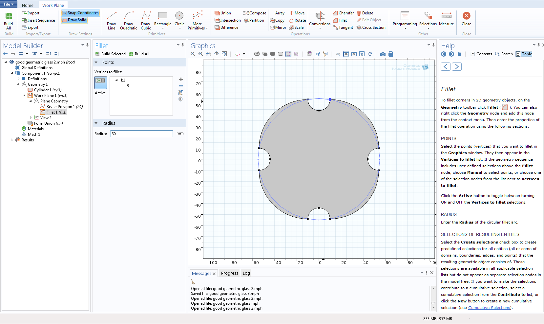The image size is (544, 324).
Task: Zoom in on the Graphics view
Action: coord(193,54)
